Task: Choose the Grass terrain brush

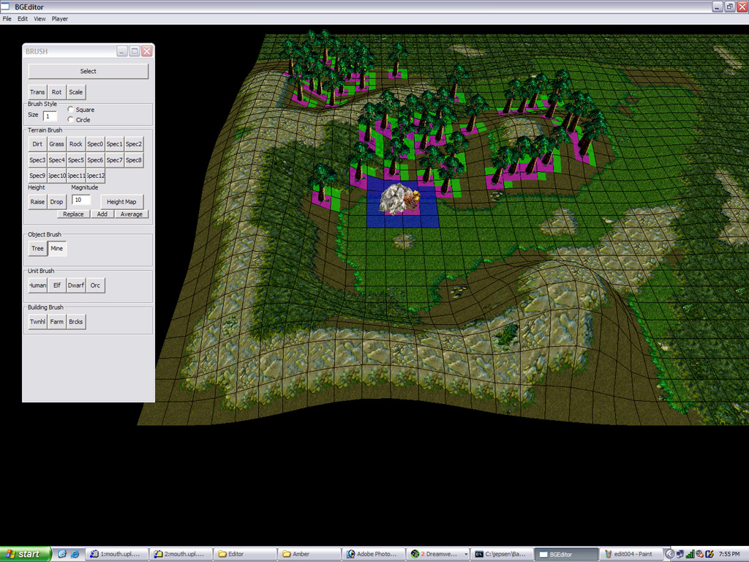Action: [56, 144]
